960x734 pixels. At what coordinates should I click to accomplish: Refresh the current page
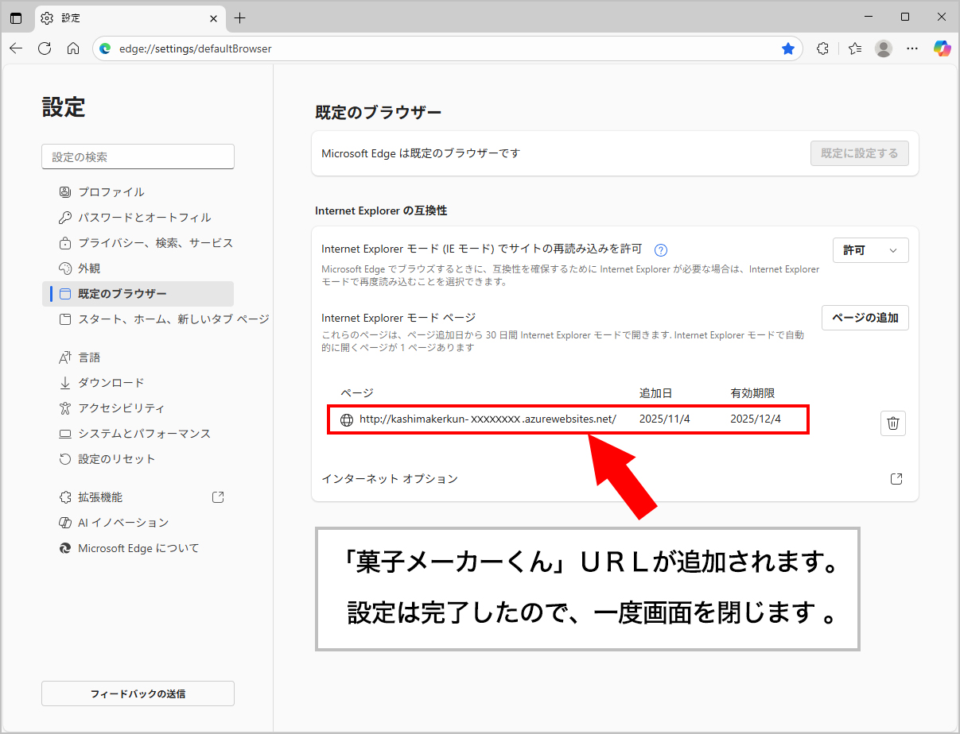point(45,48)
